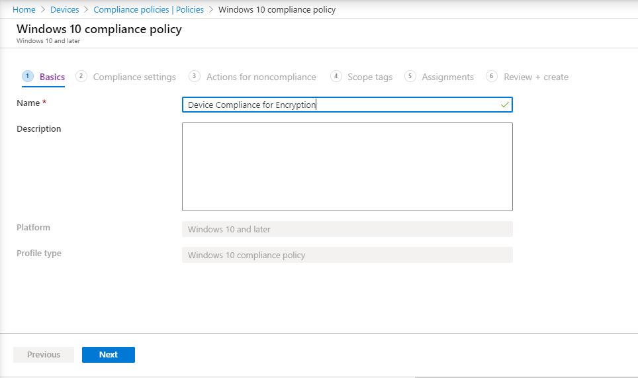
Task: Return to Compliance policies | Policies breadcrumb
Action: tap(150, 10)
